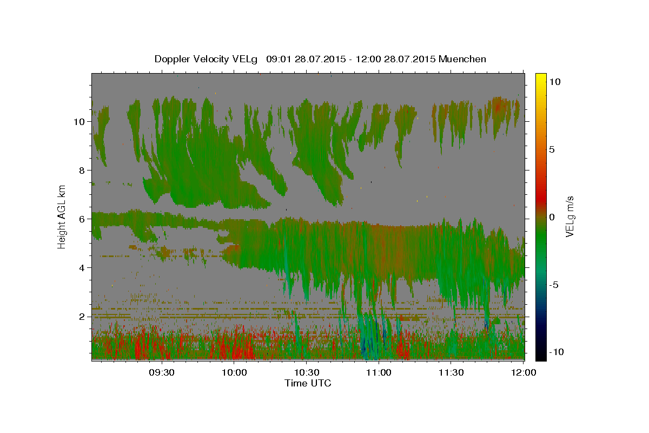Screen dimensions: 649x433
Task: Click the colorbar value 10 label
Action: [x=554, y=81]
